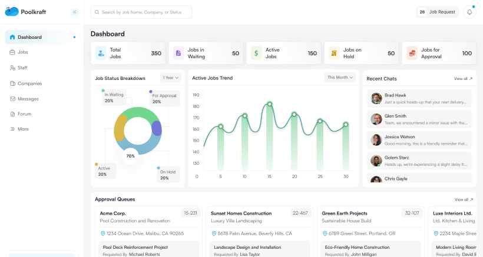Open Companies from the sidebar
483x257 pixels.
[x=29, y=84]
